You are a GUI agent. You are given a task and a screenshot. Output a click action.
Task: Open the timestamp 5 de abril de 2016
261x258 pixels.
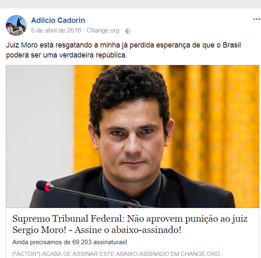(56, 30)
